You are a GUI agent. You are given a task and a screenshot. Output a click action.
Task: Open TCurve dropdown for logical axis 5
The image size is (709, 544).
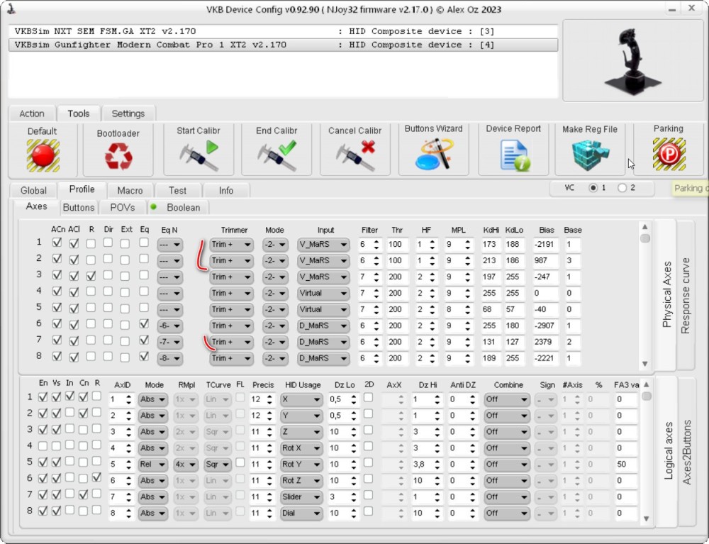click(x=218, y=465)
